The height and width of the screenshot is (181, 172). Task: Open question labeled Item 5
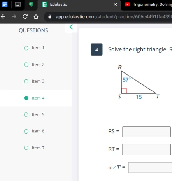click(x=38, y=114)
